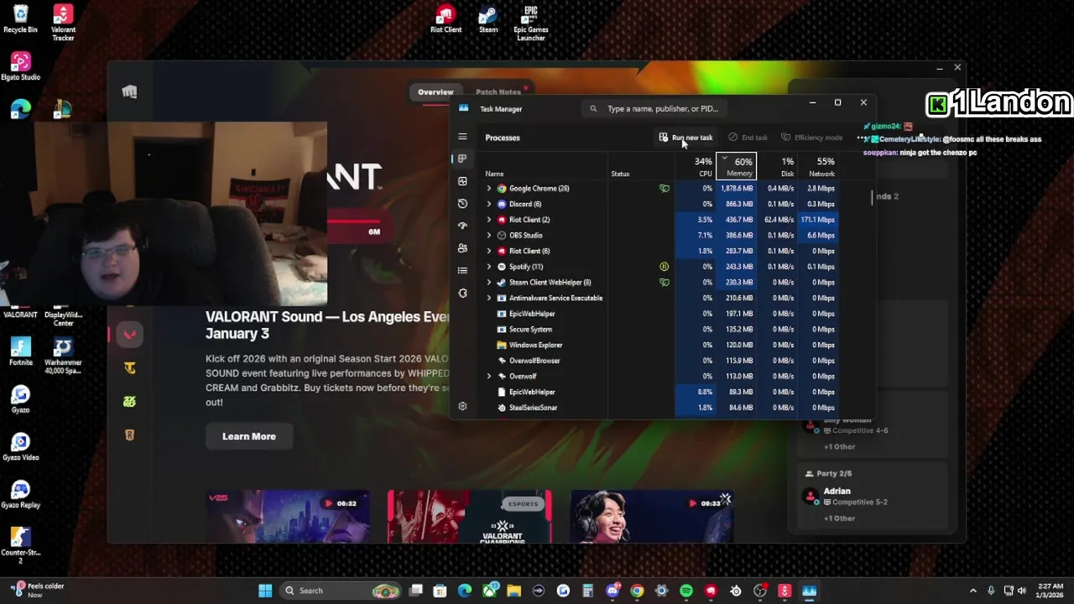This screenshot has height=604, width=1074.
Task: Open Gyazo Replay desktop shortcut
Action: [x=20, y=494]
